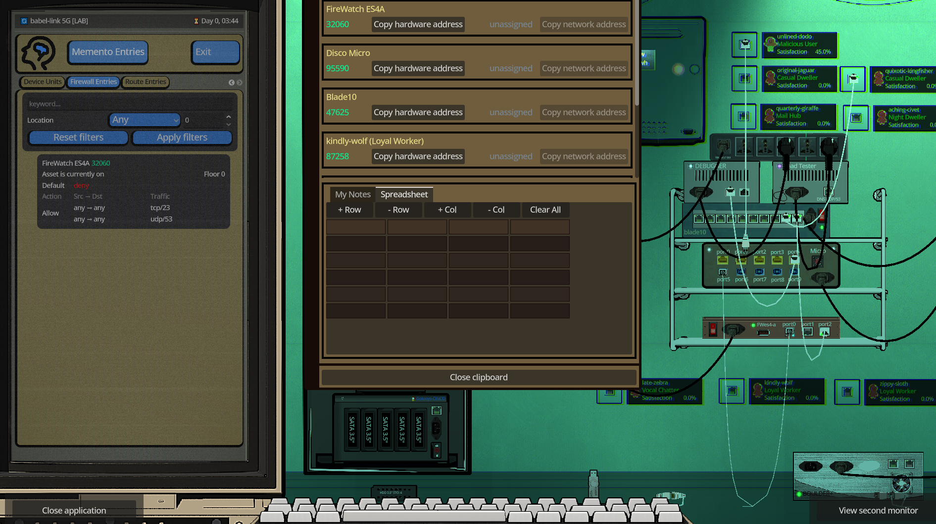Click Apply filters button
This screenshot has width=936, height=524.
pyautogui.click(x=182, y=137)
